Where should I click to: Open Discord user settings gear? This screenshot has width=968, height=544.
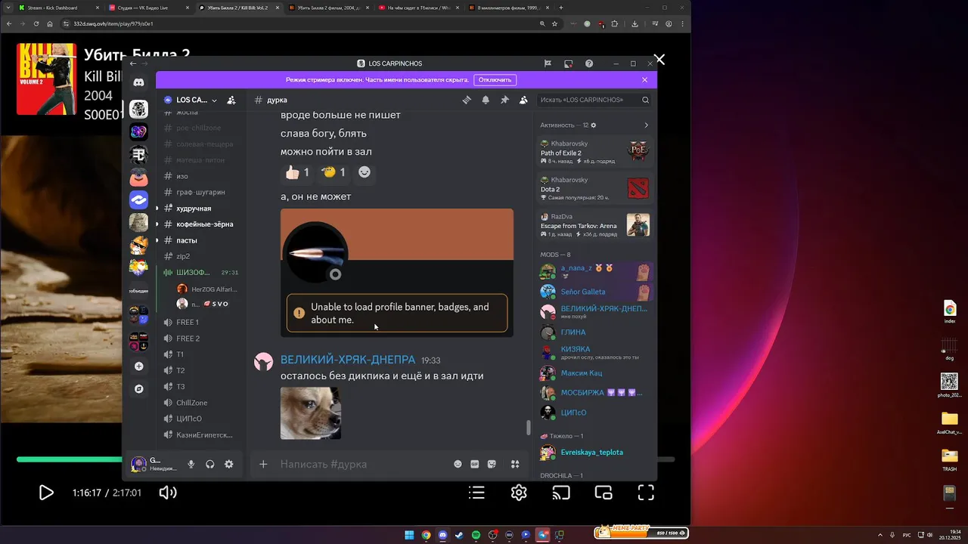click(x=229, y=464)
